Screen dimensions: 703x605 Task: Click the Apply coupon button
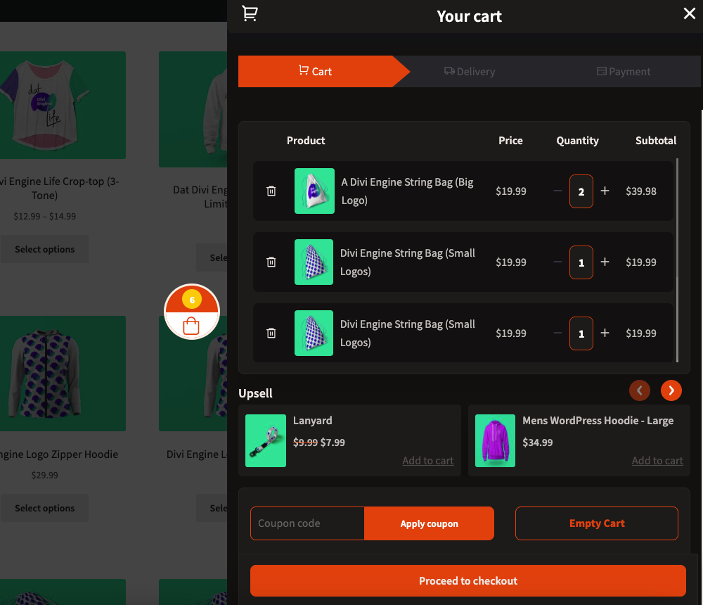pyautogui.click(x=429, y=523)
